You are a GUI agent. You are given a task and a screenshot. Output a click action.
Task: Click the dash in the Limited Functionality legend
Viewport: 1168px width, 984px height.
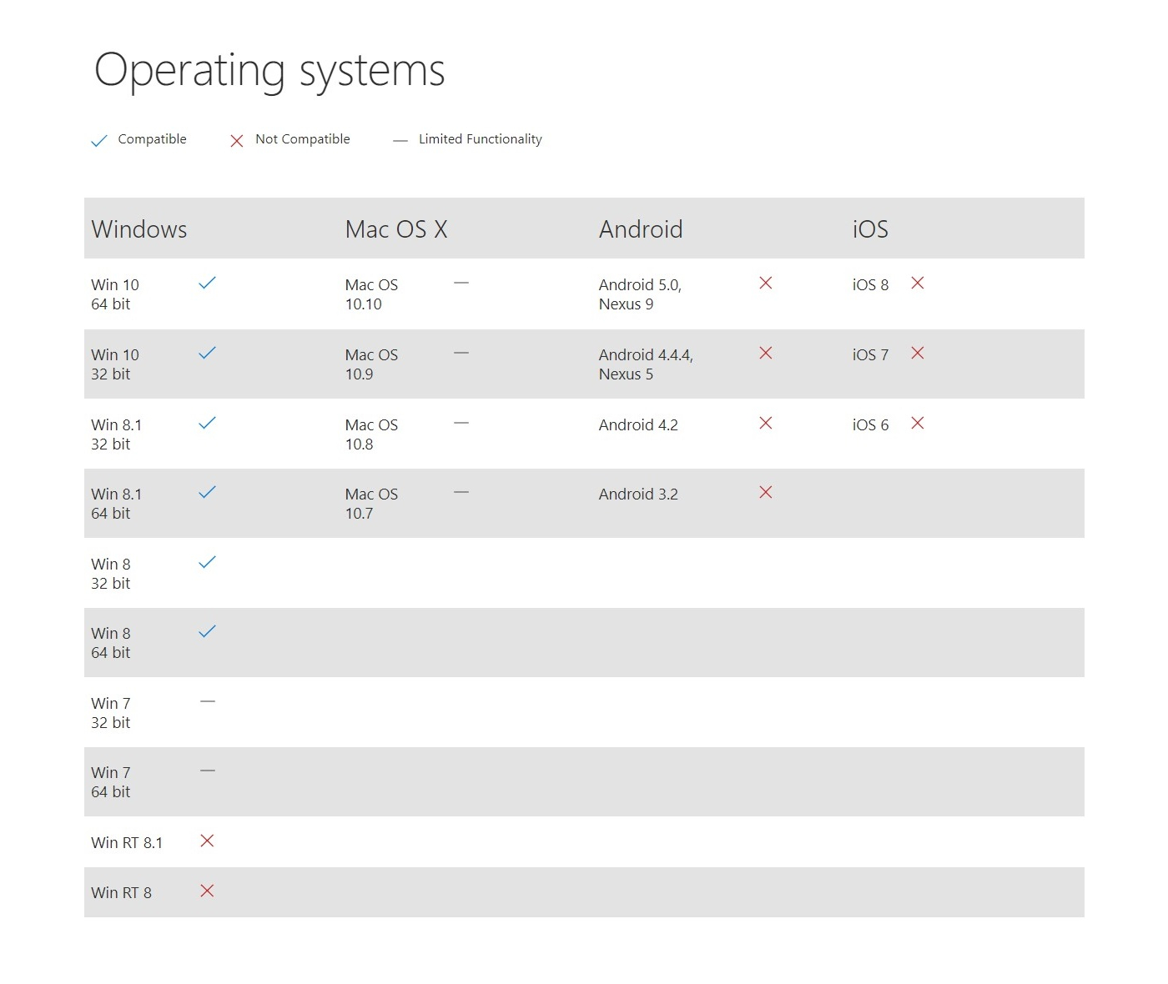[x=400, y=141]
